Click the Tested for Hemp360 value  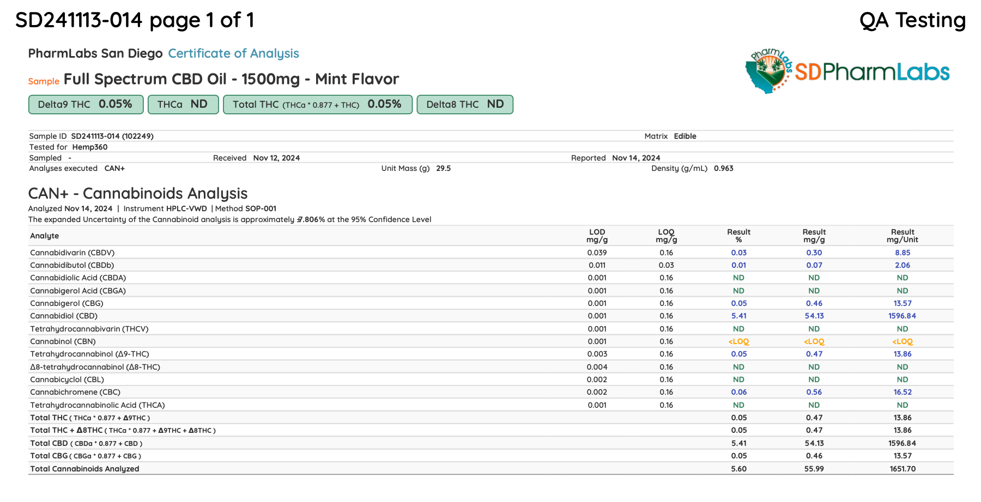[90, 147]
